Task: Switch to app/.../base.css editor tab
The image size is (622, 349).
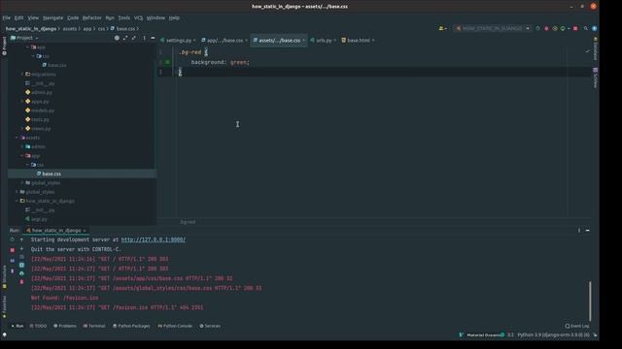Action: [x=225, y=41]
